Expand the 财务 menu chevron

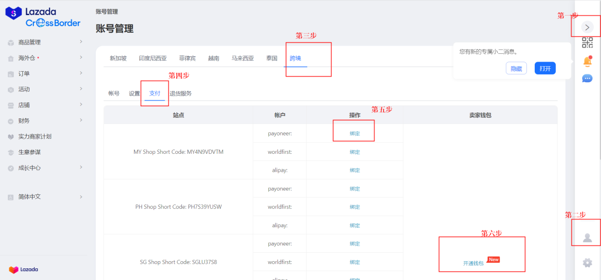pyautogui.click(x=81, y=120)
